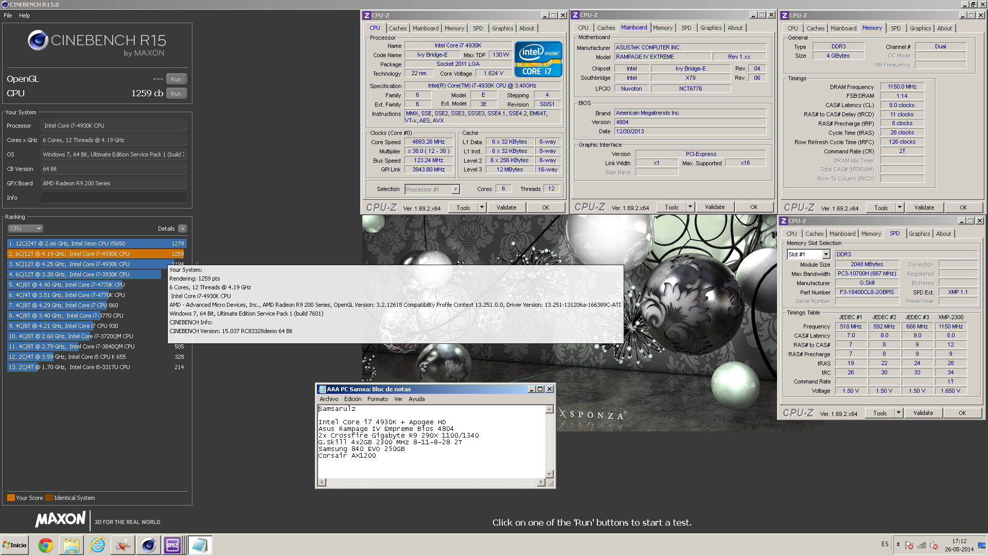Click the CPU-Z purple taskbar icon
Viewport: 988px width, 556px height.
point(172,545)
